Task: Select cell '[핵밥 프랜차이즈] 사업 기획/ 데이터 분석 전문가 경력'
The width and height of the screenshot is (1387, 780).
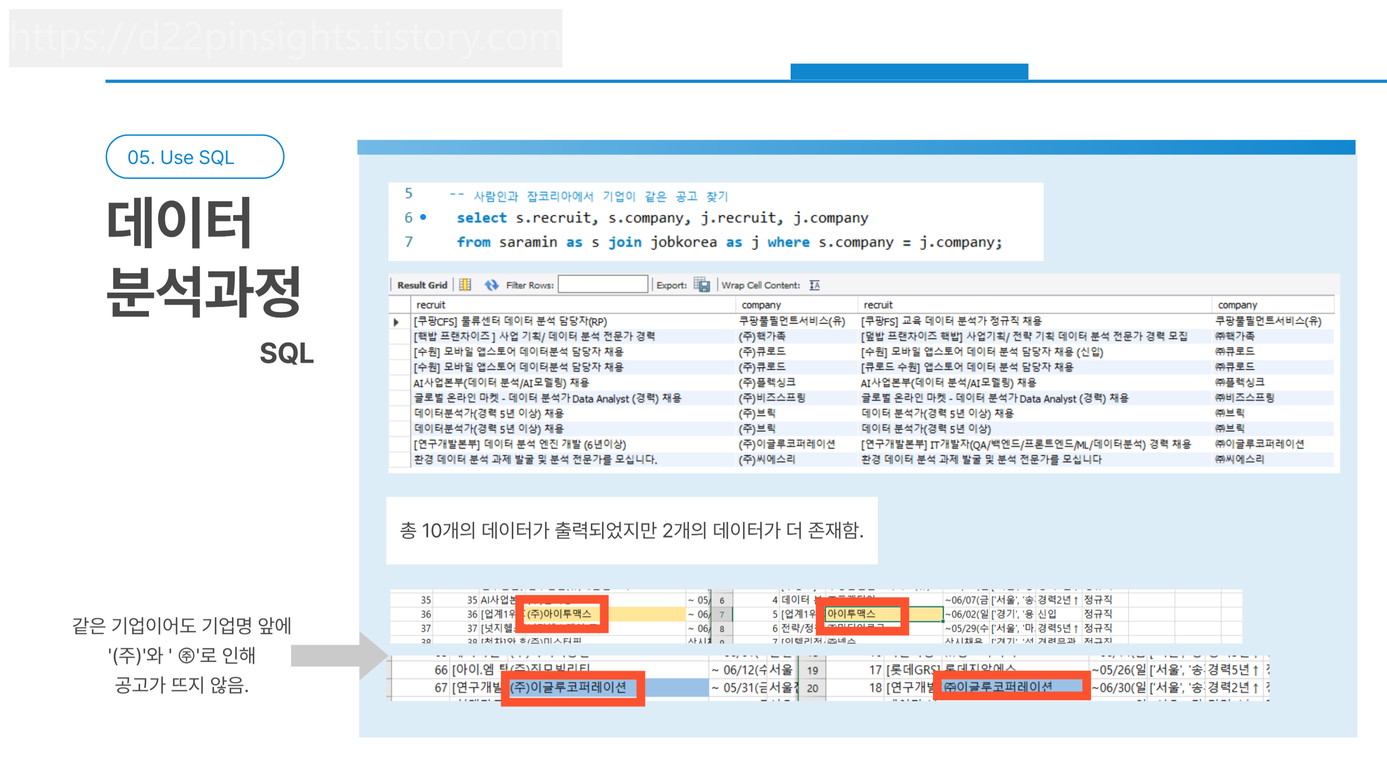Action: click(x=534, y=337)
